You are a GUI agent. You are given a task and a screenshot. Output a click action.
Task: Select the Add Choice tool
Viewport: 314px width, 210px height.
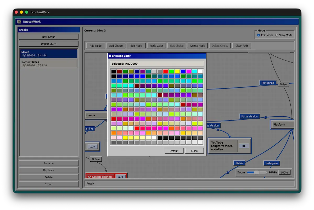116,45
